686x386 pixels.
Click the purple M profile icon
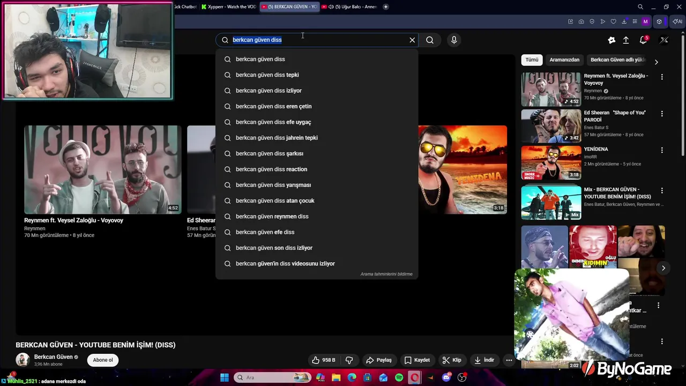click(x=645, y=21)
